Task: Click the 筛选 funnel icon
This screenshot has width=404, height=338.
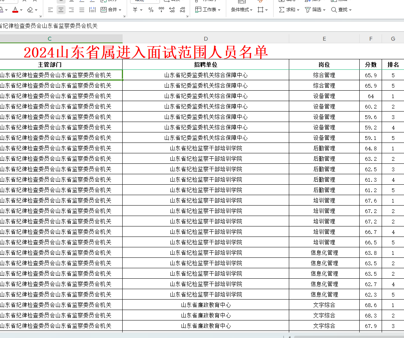Action: coord(307,10)
